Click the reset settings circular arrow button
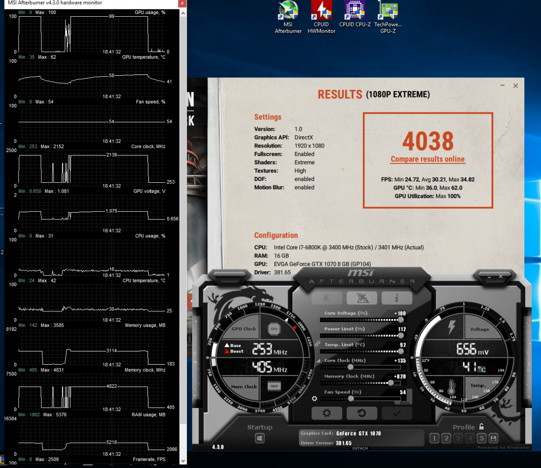The image size is (541, 468). 362,413
